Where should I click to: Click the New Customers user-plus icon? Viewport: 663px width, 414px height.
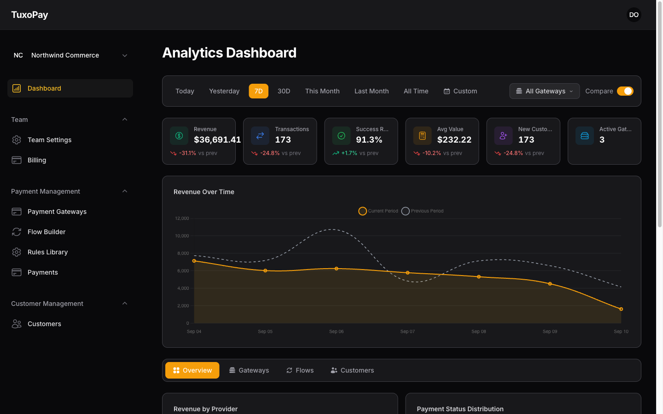[503, 136]
